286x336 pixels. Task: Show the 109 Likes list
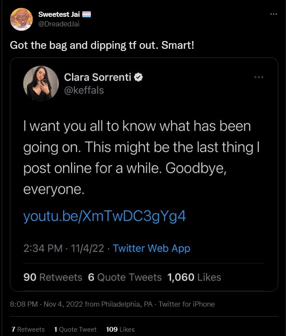[121, 329]
